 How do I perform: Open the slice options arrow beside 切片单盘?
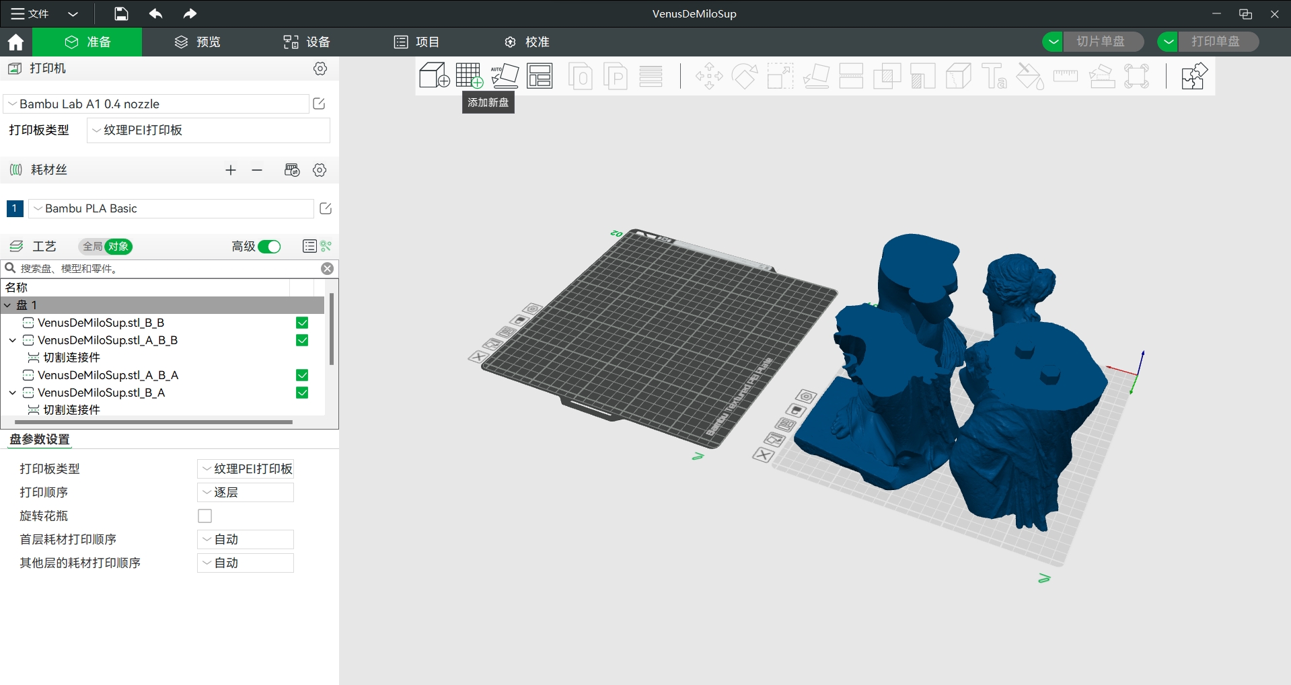[1053, 42]
